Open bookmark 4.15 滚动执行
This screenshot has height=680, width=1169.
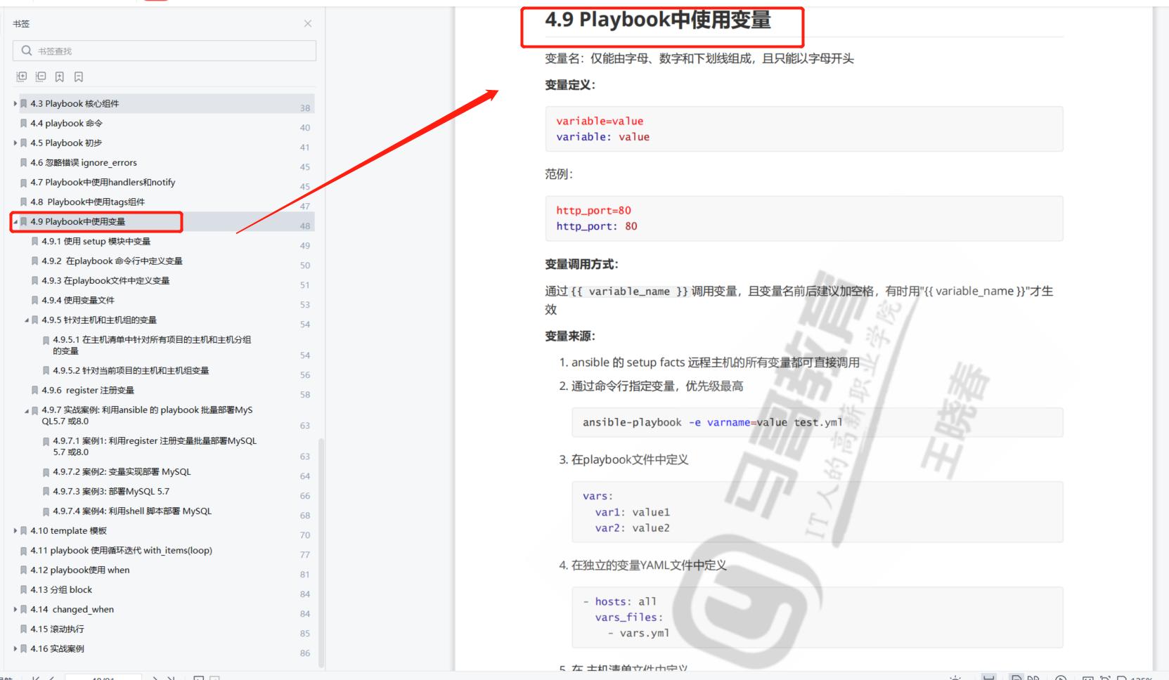point(57,629)
